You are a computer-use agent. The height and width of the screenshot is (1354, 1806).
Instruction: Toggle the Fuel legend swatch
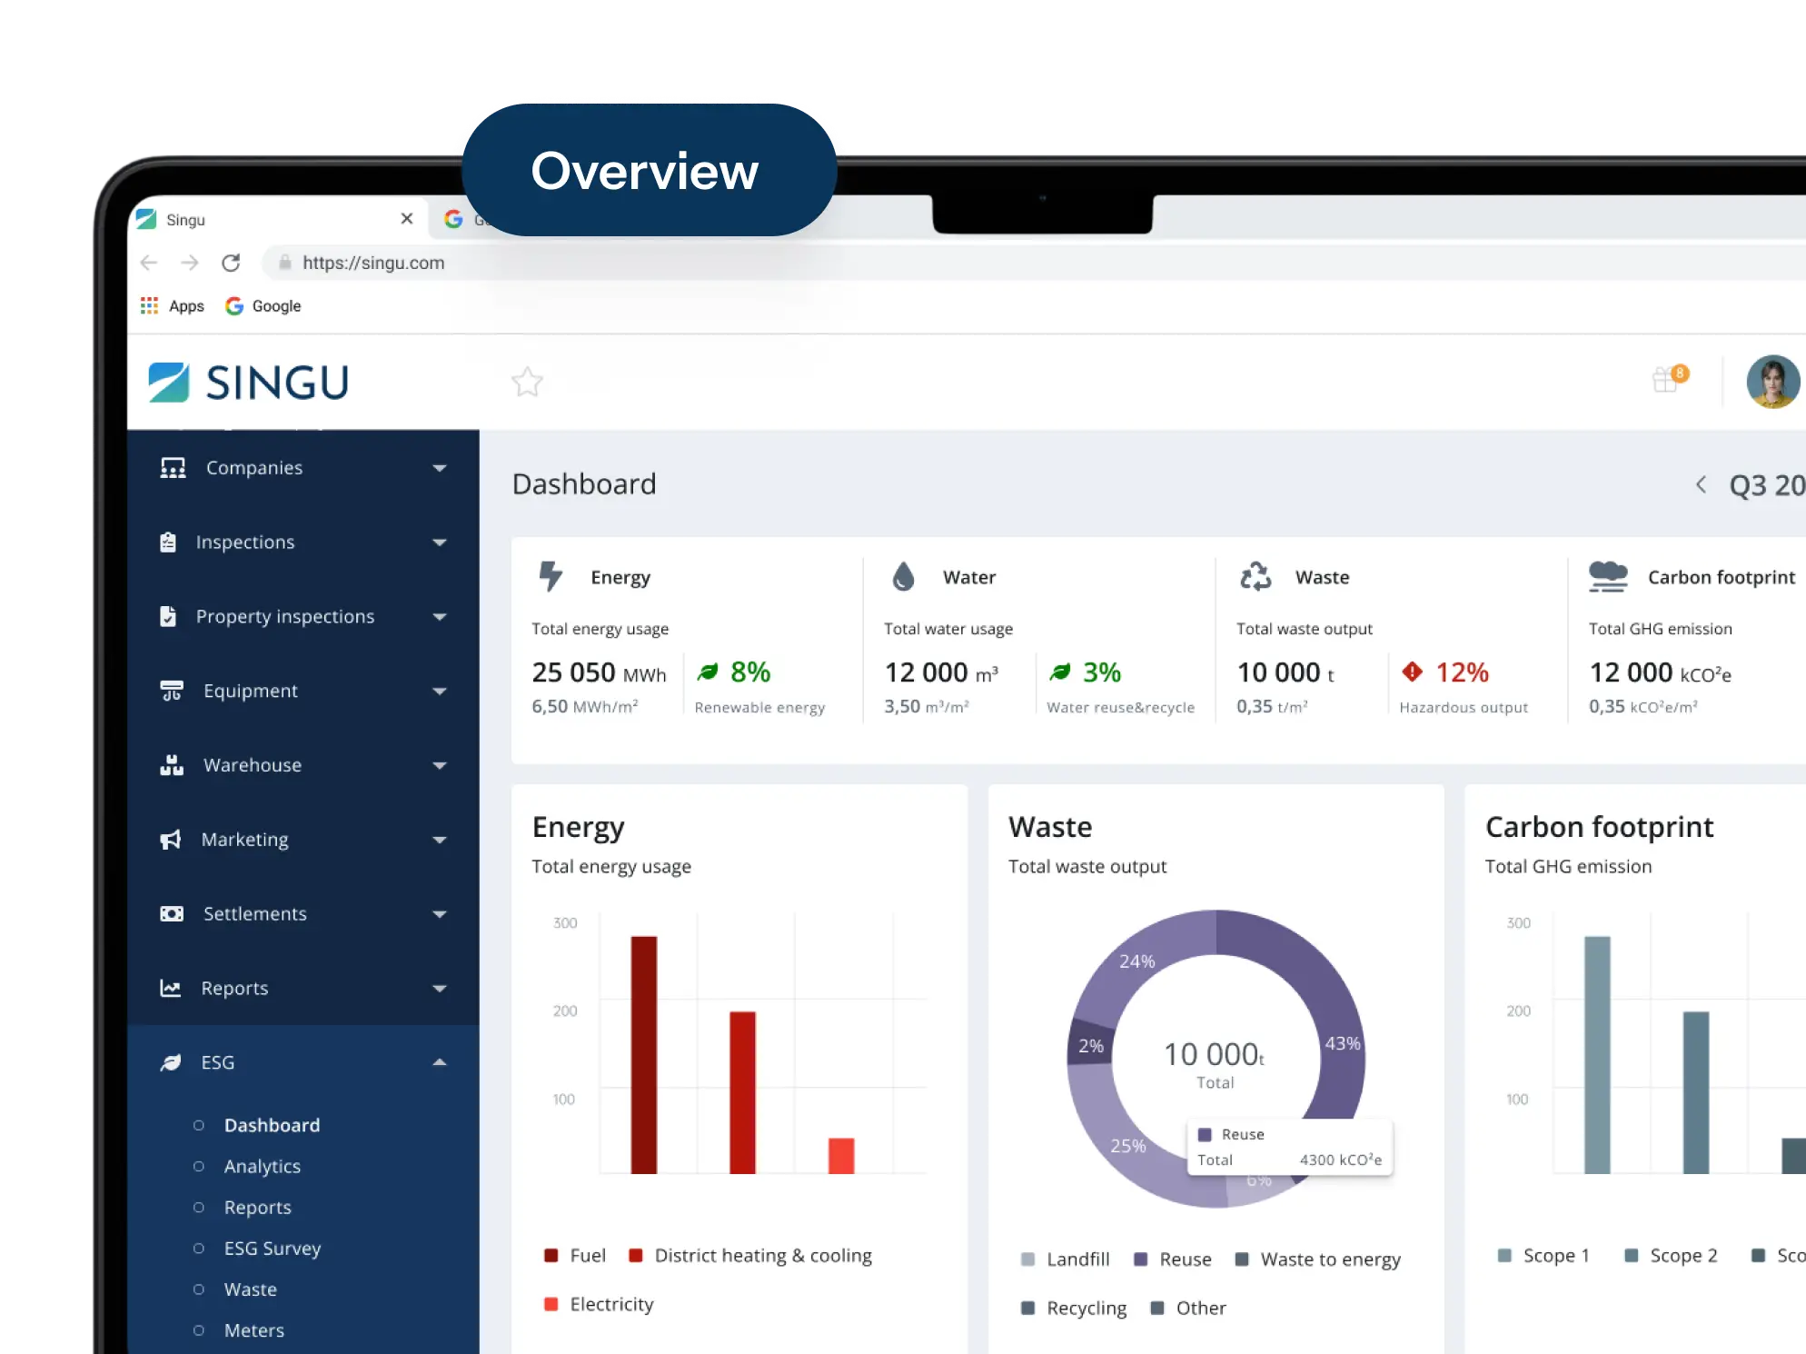point(551,1256)
